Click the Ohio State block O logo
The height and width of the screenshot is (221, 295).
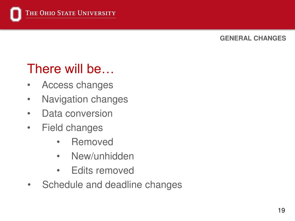(16, 14)
